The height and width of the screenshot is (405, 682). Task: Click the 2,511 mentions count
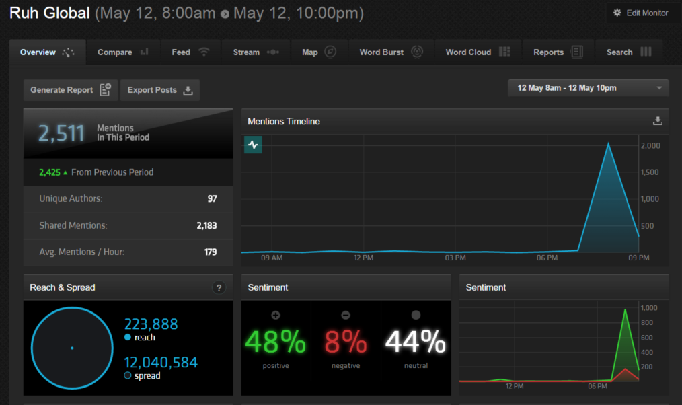coord(61,133)
